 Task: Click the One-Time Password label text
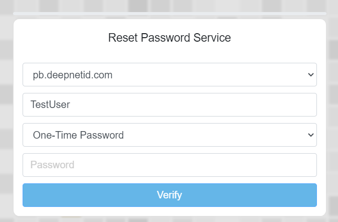pyautogui.click(x=78, y=135)
